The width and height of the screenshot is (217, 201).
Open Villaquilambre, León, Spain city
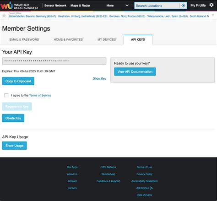pos(168,16)
